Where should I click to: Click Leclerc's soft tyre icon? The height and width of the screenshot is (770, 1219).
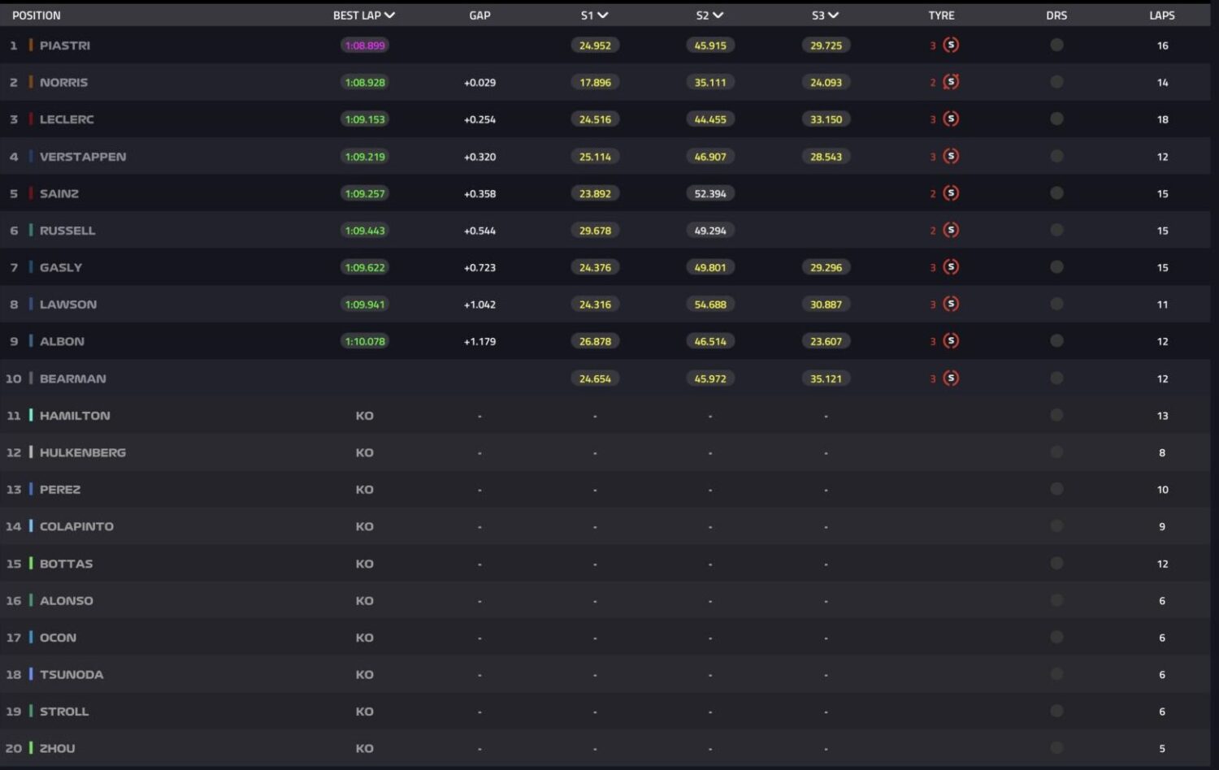coord(951,119)
